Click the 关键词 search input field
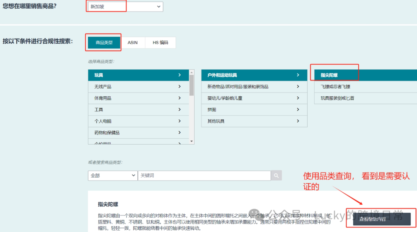 pyautogui.click(x=204, y=175)
